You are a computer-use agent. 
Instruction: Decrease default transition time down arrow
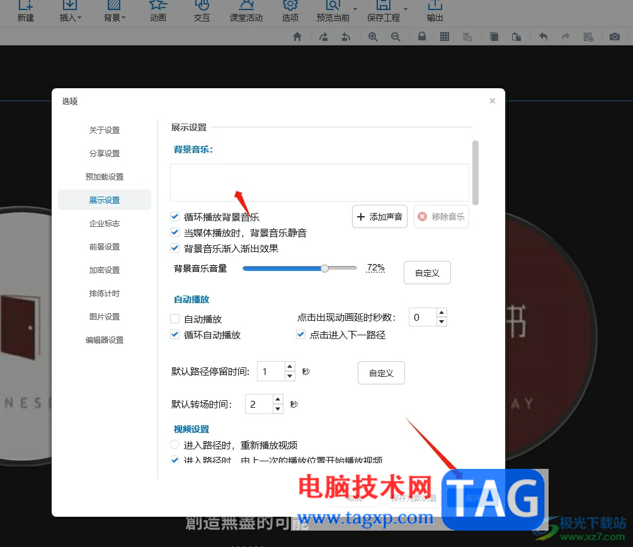click(278, 408)
